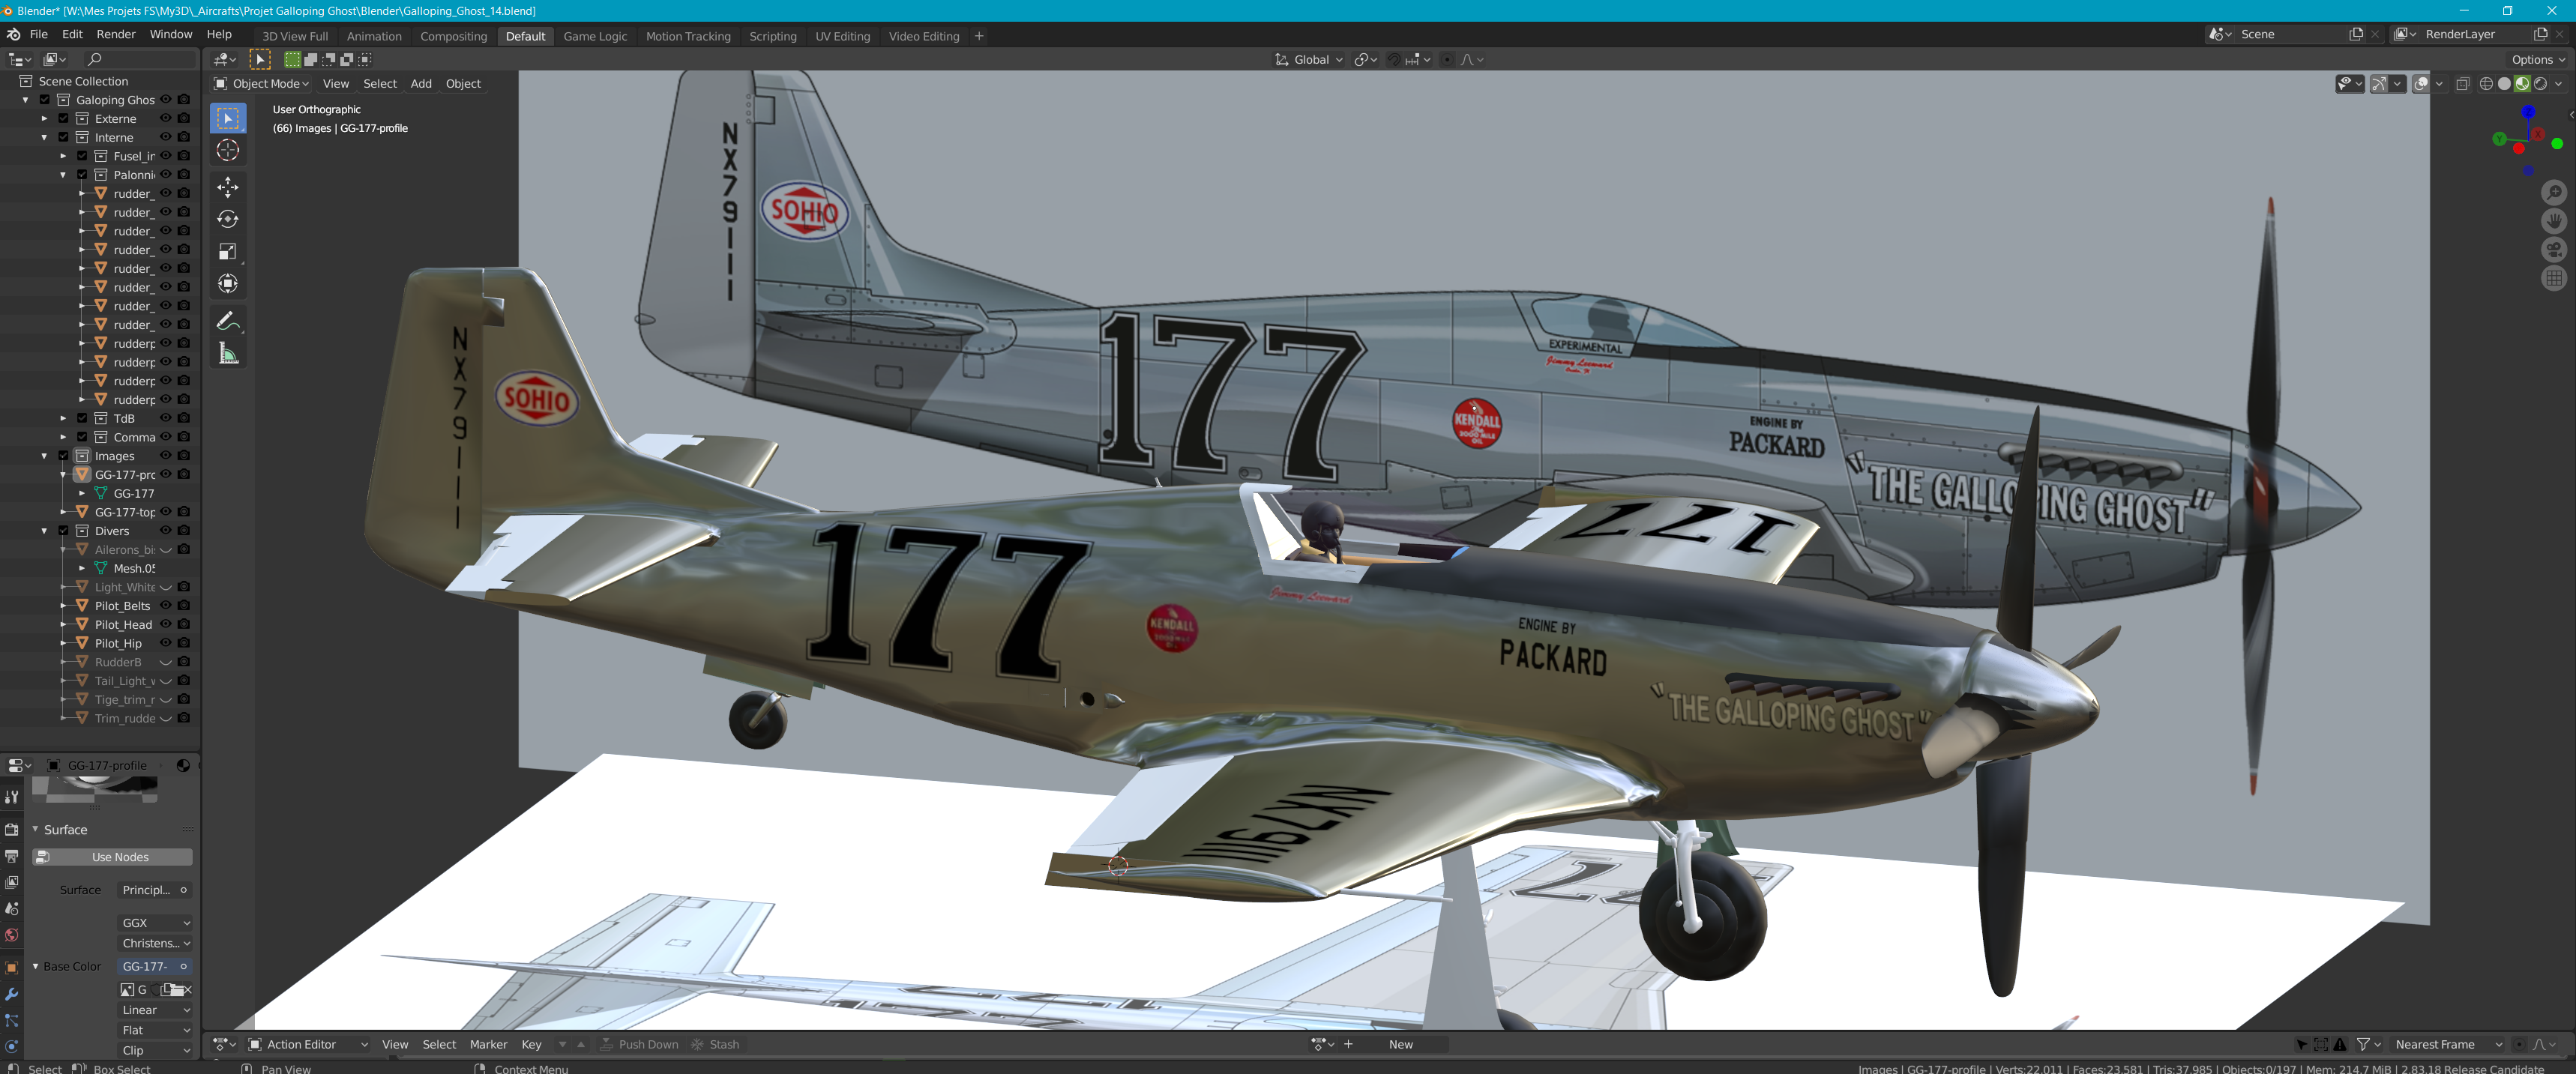The height and width of the screenshot is (1074, 2576).
Task: Open the File menu
Action: click(39, 34)
